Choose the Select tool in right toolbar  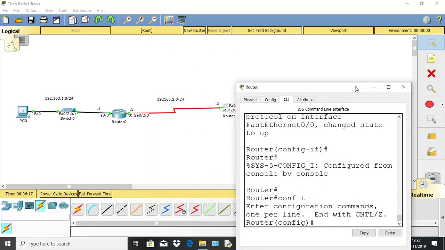coord(431,43)
